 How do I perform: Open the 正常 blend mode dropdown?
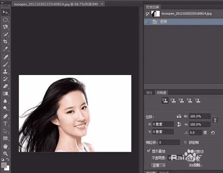click(158, 165)
